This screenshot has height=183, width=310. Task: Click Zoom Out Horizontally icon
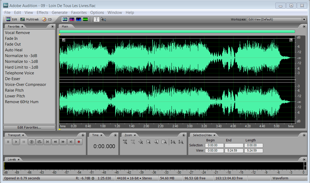pyautogui.click(x=133, y=142)
